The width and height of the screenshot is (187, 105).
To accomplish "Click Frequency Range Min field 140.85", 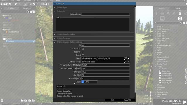I will click(x=105, y=65).
